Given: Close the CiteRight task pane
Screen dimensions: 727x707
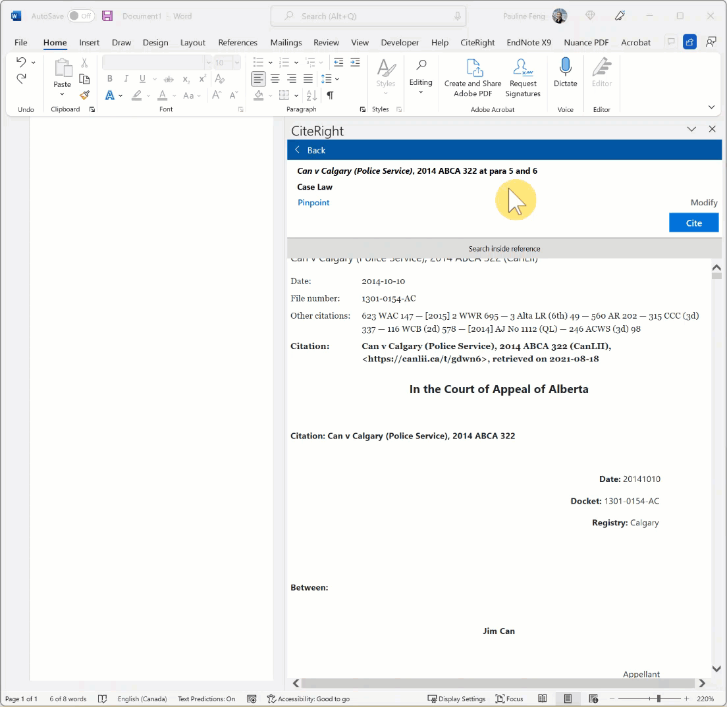Looking at the screenshot, I should click(x=712, y=129).
